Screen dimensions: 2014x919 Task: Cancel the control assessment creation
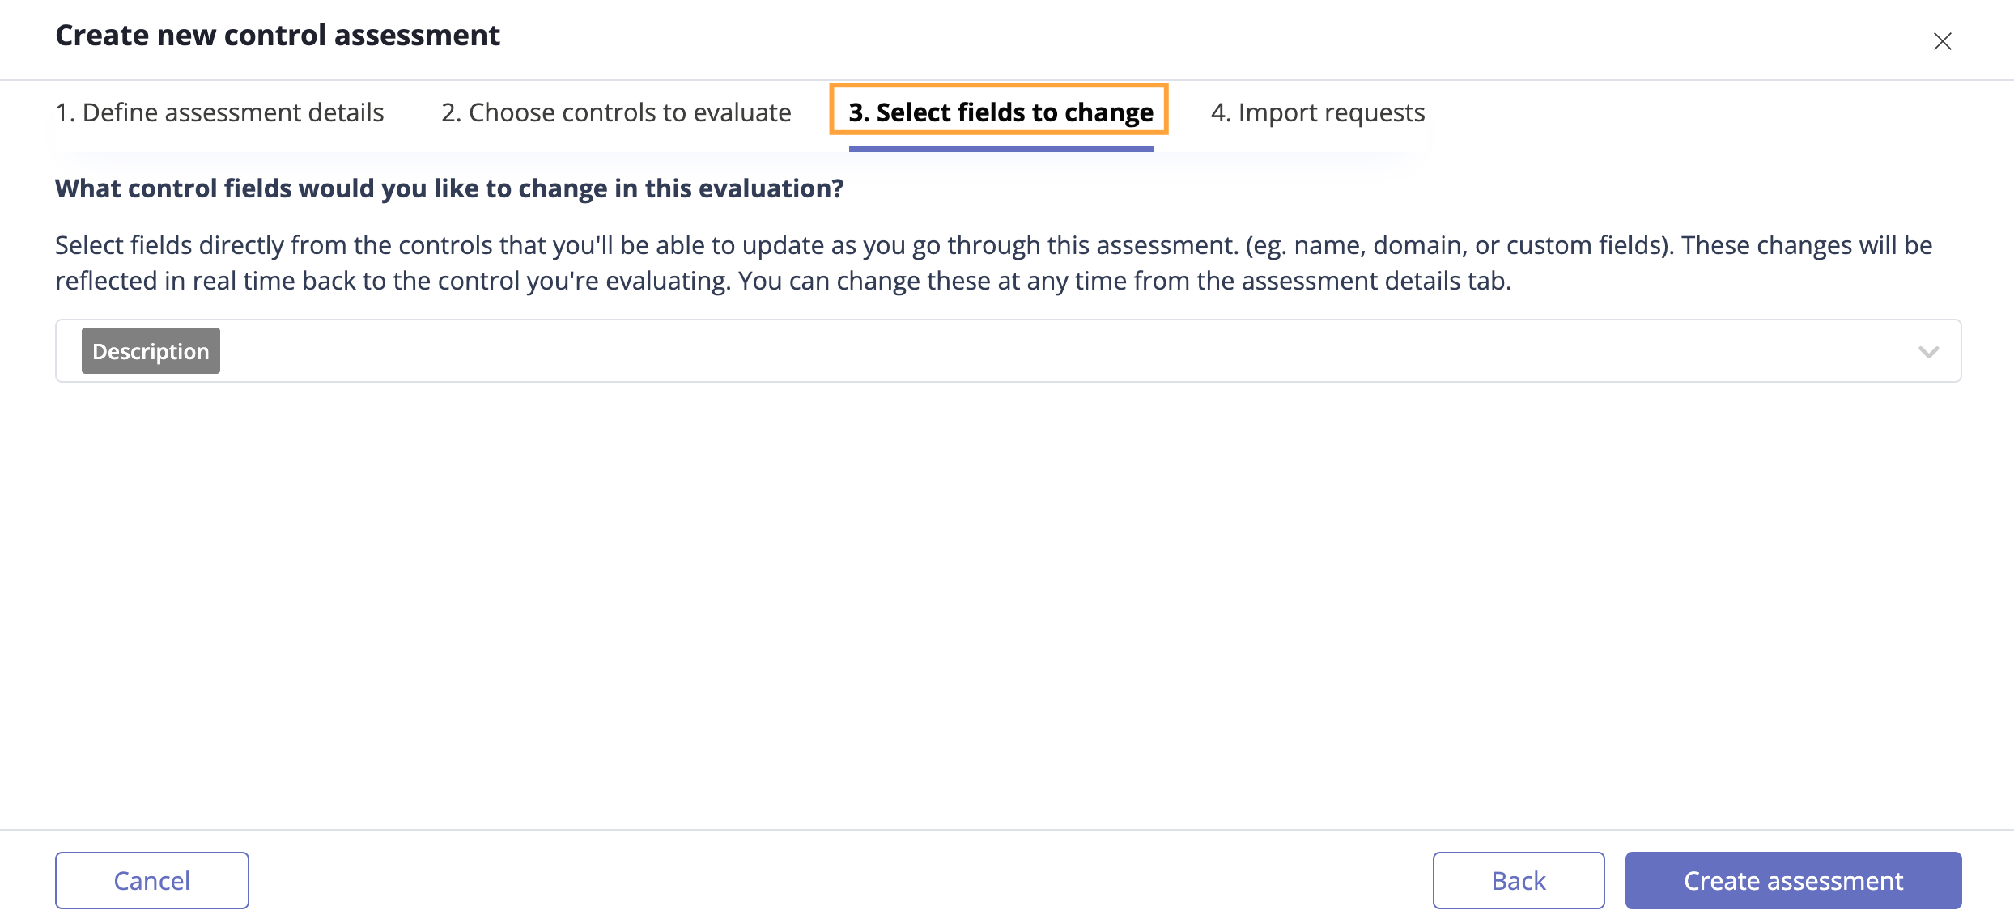click(151, 880)
